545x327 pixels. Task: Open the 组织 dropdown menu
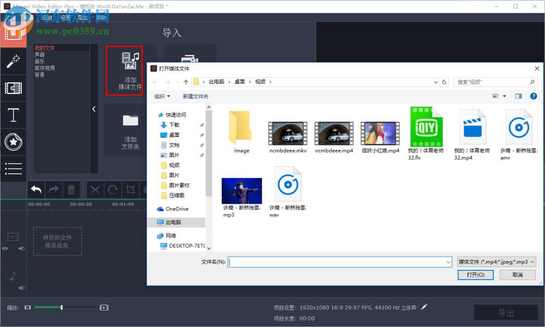click(x=162, y=96)
